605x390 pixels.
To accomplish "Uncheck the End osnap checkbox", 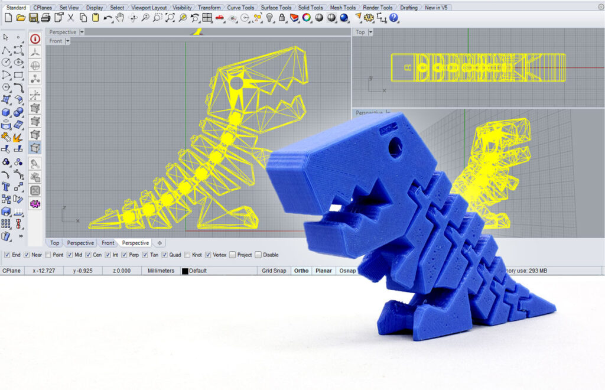I will tap(6, 255).
